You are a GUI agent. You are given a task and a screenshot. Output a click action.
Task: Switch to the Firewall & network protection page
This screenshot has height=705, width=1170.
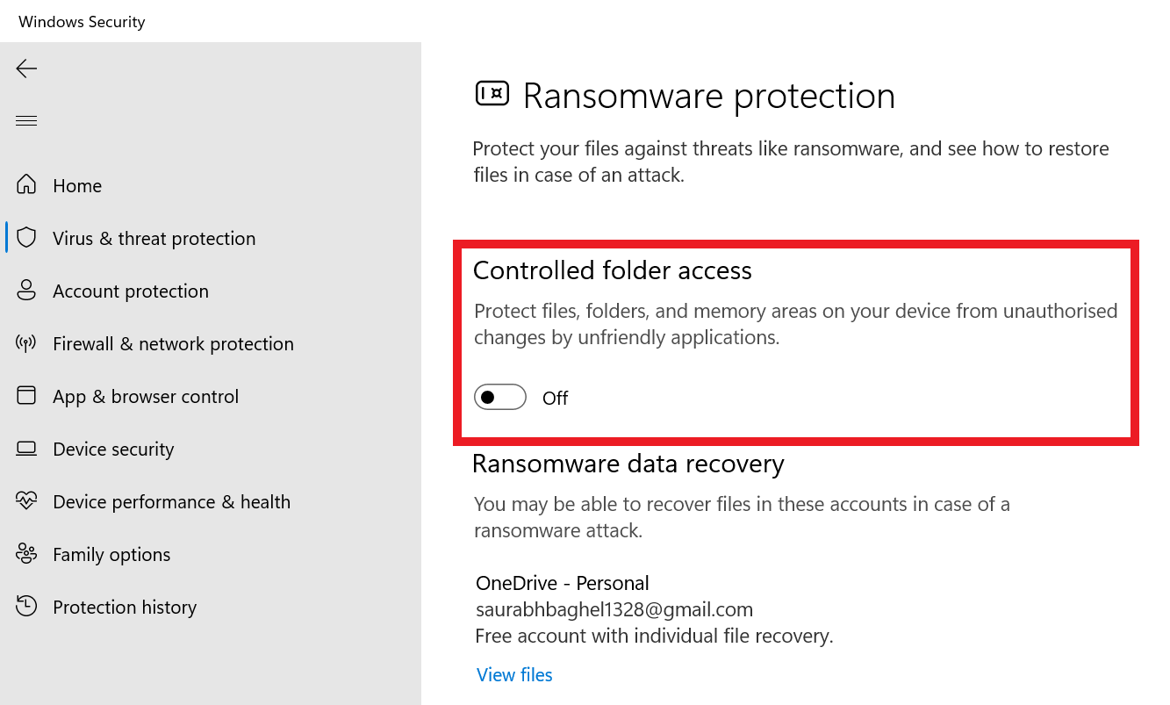[x=173, y=343]
